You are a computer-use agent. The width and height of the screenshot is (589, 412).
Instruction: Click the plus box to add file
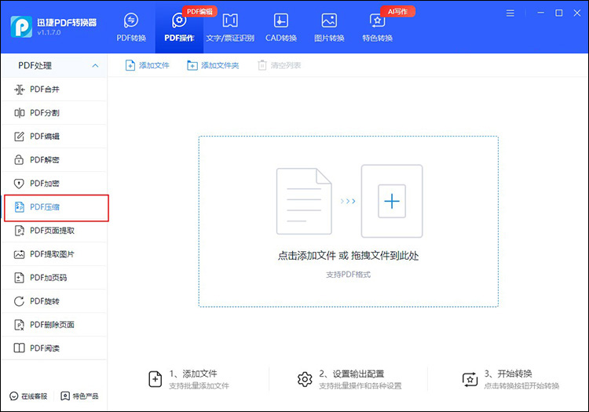tap(391, 202)
